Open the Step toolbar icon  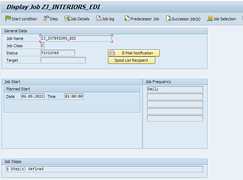(46, 19)
